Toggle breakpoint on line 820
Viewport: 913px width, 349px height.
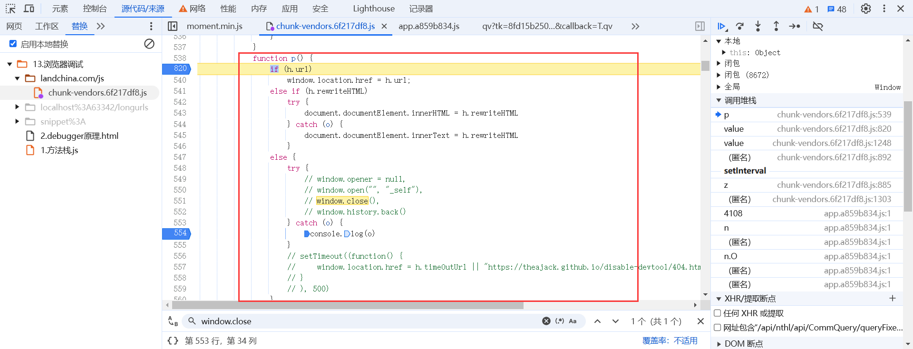click(176, 68)
